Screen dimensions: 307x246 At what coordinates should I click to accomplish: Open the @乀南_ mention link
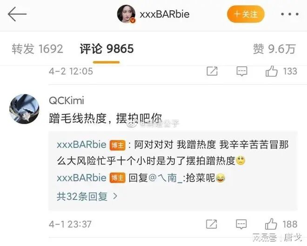pos(166,178)
